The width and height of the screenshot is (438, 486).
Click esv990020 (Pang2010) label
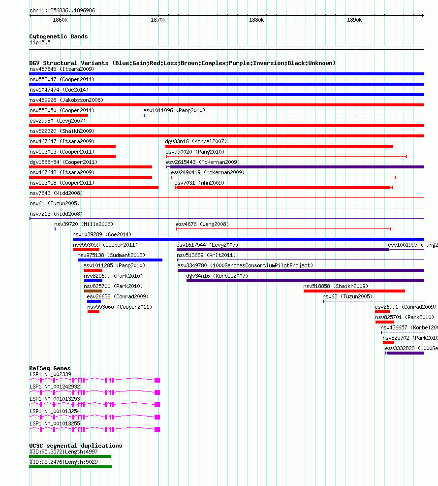[195, 152]
